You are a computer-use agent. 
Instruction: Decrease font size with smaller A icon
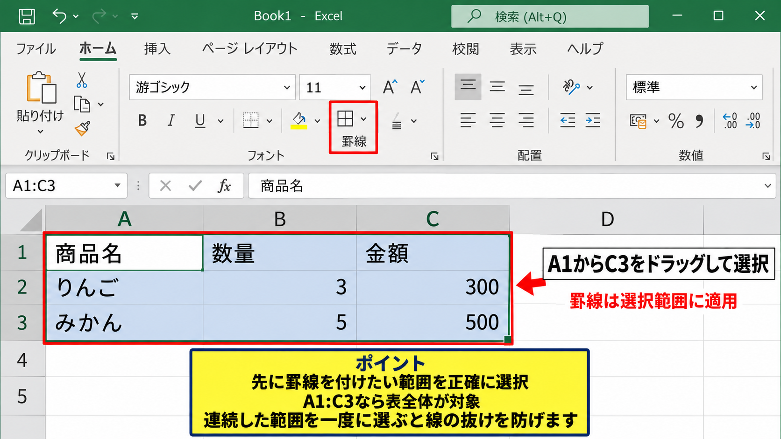(417, 87)
